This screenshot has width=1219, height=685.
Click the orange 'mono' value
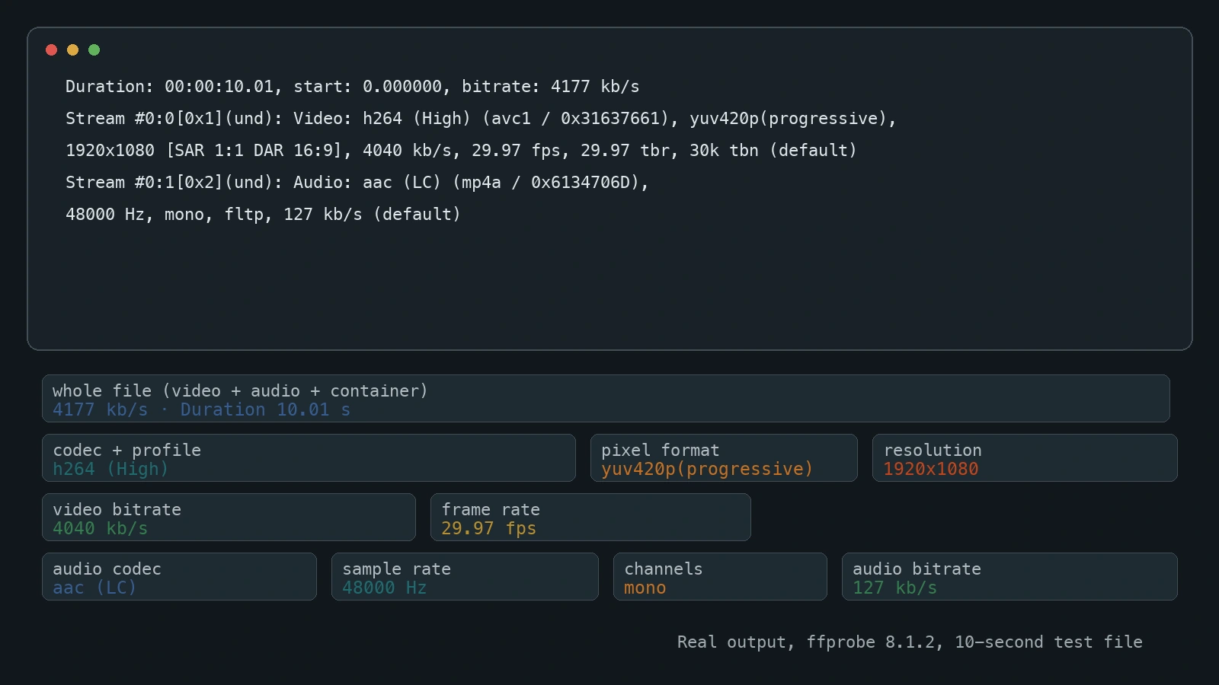pyautogui.click(x=645, y=588)
